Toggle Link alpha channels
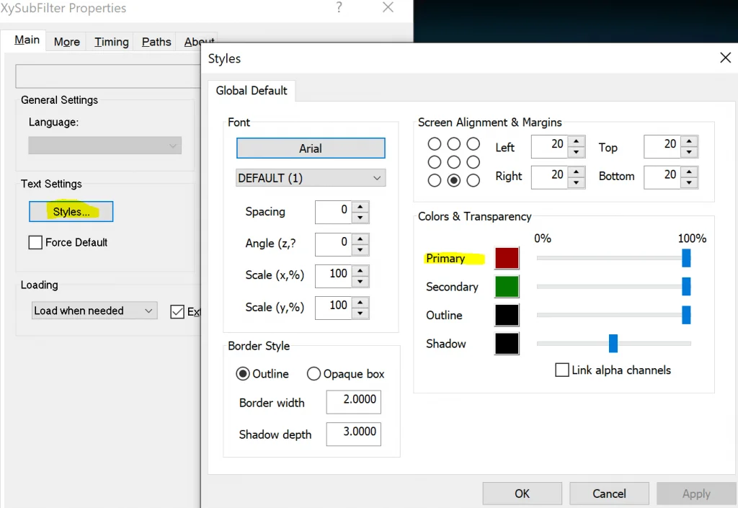The image size is (738, 508). click(x=563, y=370)
